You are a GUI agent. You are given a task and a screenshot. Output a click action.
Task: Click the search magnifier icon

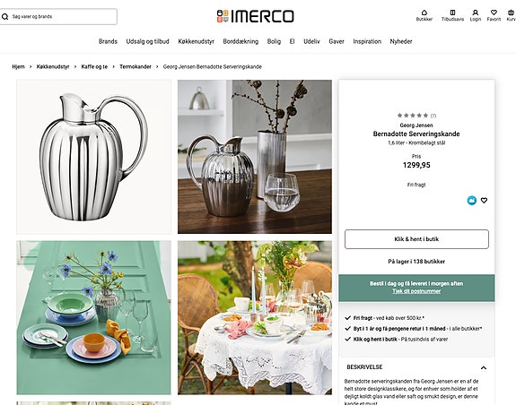point(5,16)
